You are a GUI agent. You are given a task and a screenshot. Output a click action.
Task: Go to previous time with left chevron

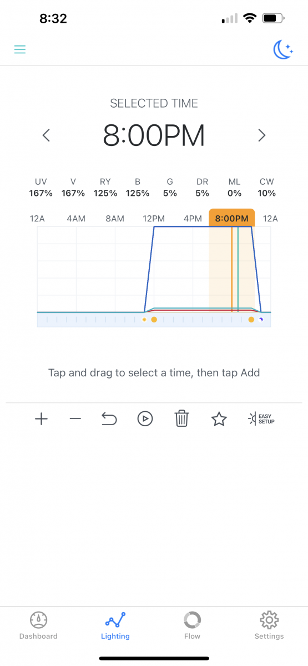click(47, 135)
